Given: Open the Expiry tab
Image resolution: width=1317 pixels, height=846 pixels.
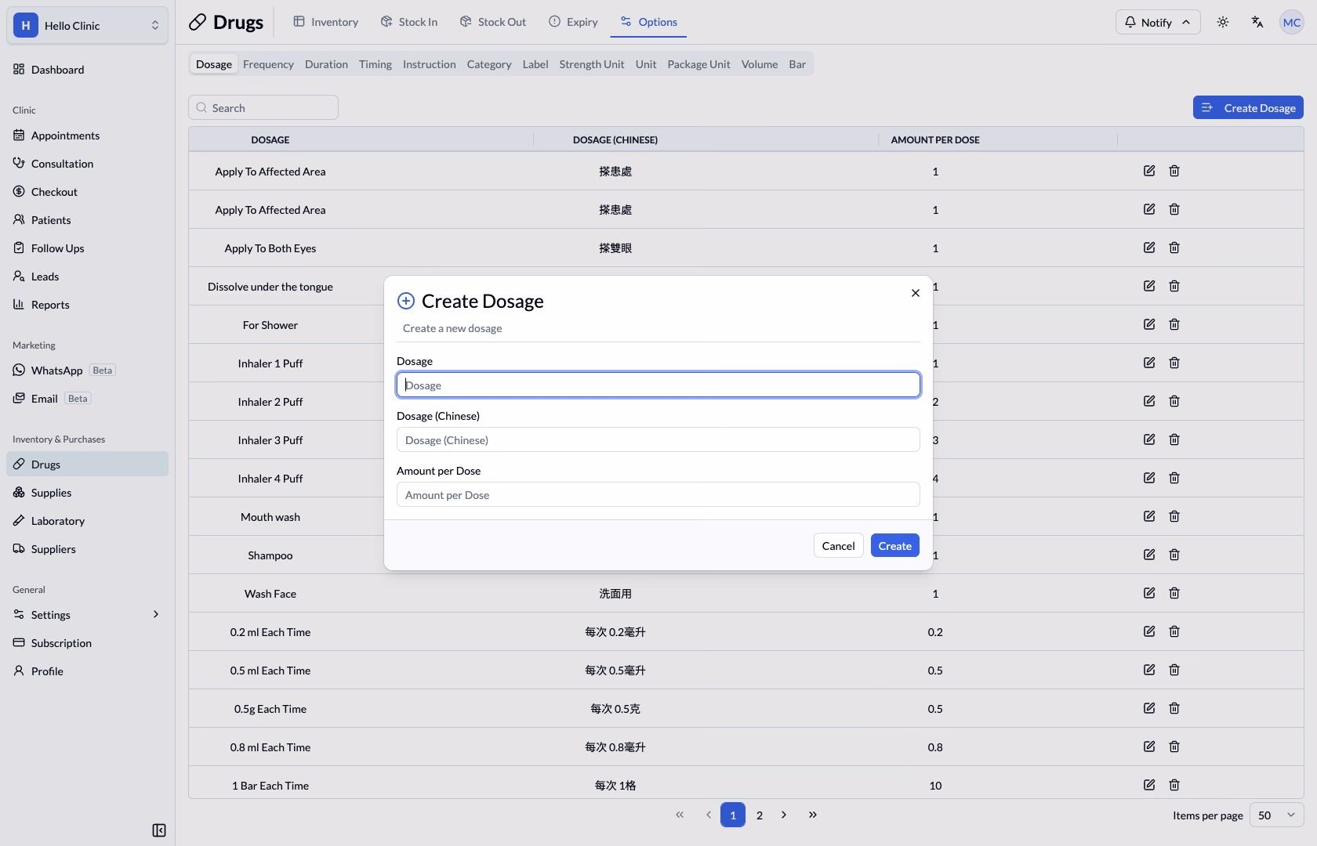Looking at the screenshot, I should tap(573, 22).
